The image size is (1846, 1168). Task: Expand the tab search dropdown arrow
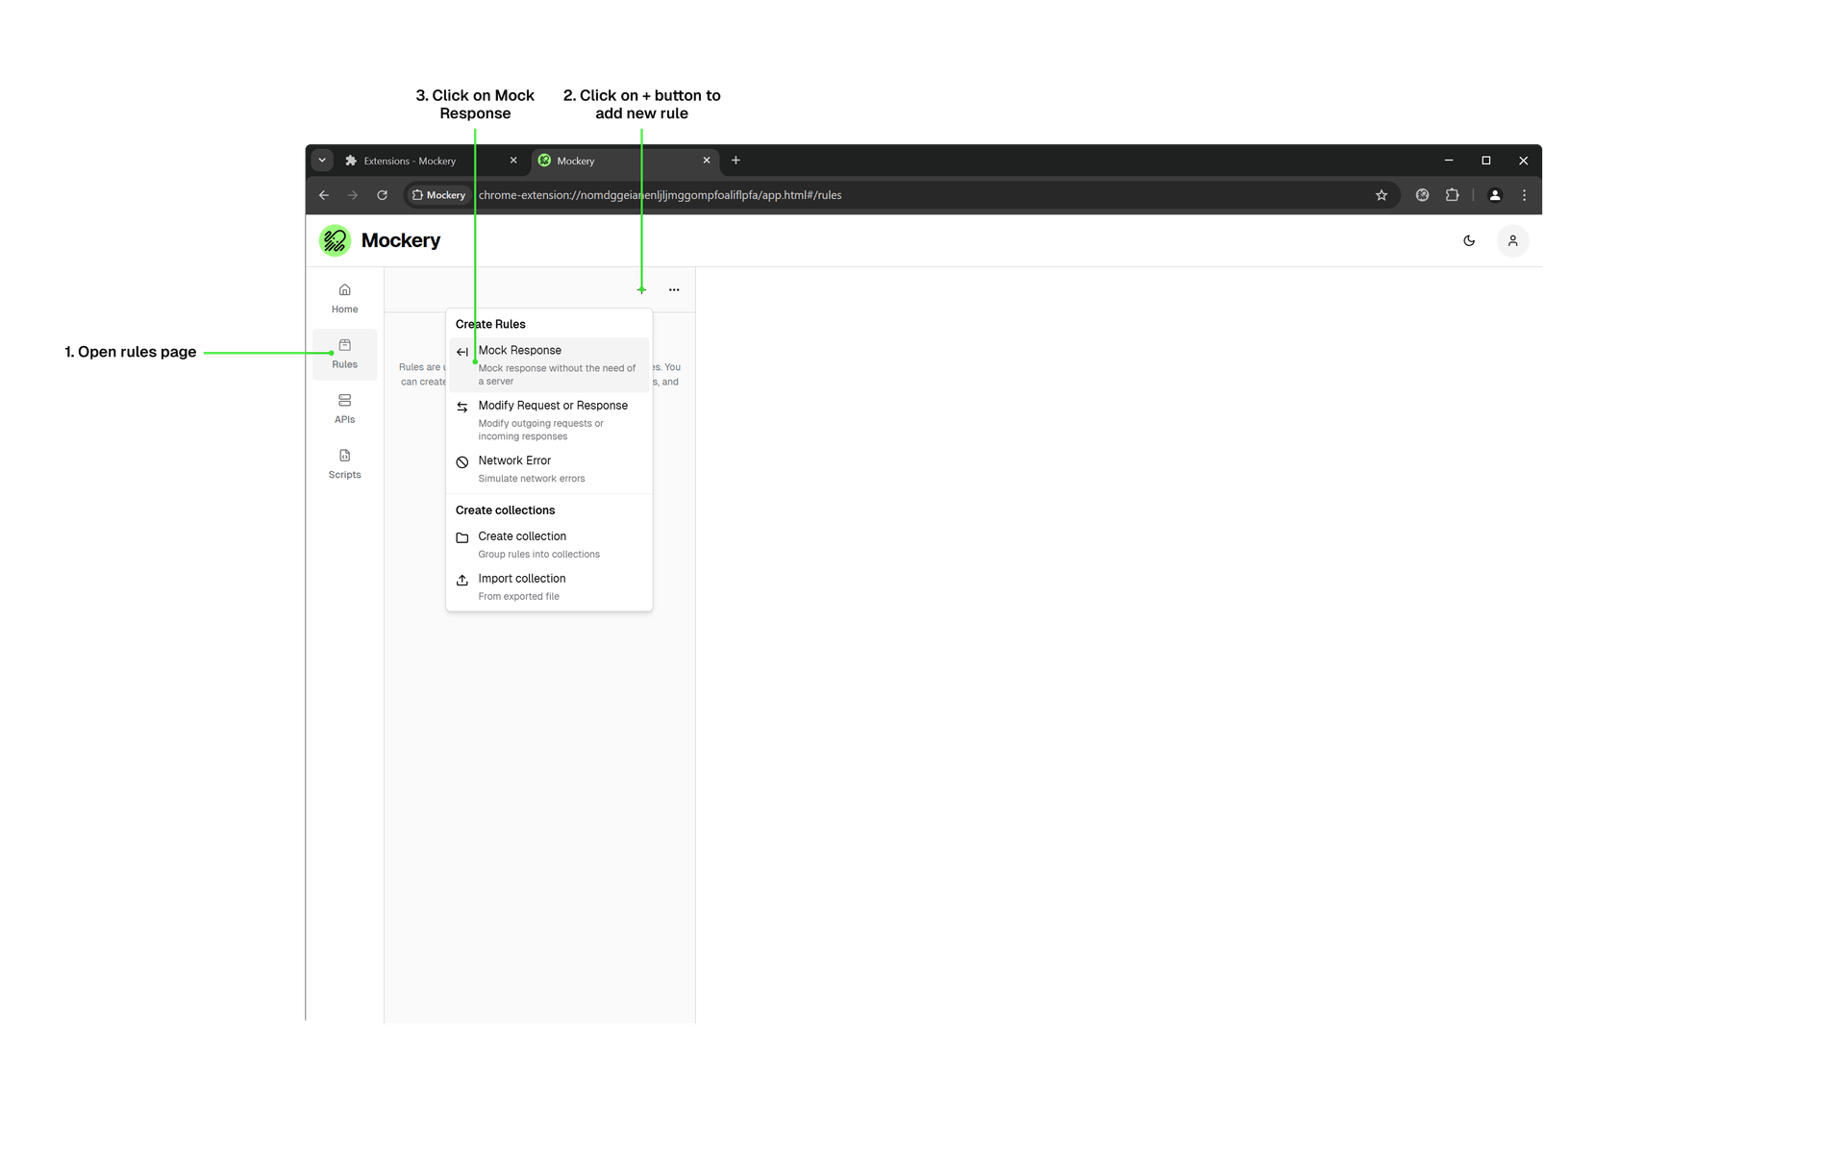[x=322, y=161]
